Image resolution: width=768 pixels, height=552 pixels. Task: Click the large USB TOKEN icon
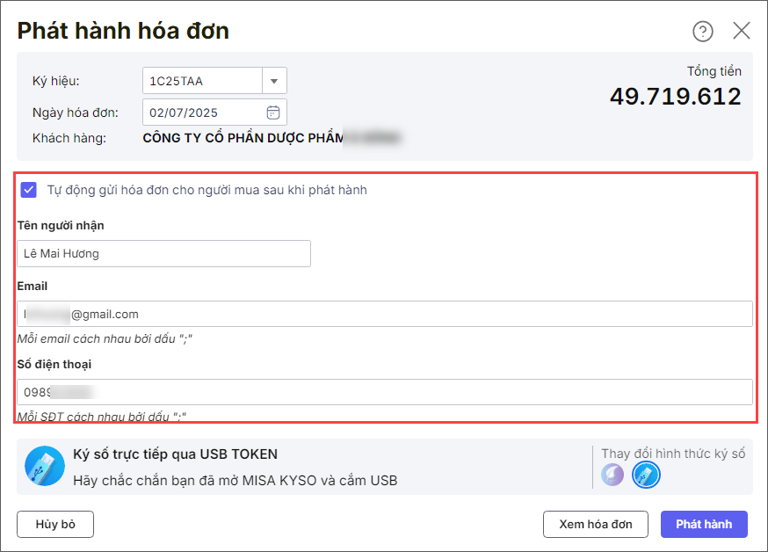[x=45, y=466]
